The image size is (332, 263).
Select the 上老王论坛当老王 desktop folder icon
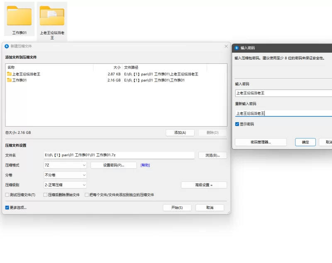click(52, 16)
